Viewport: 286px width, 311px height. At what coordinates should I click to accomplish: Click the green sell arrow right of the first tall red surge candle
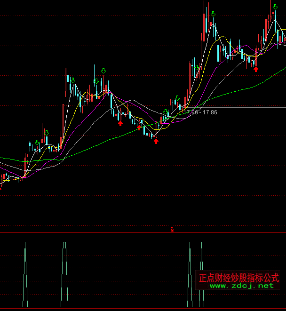tap(73, 80)
